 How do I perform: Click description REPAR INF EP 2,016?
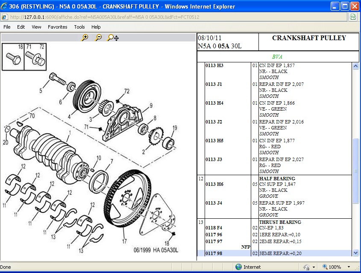(x=282, y=122)
